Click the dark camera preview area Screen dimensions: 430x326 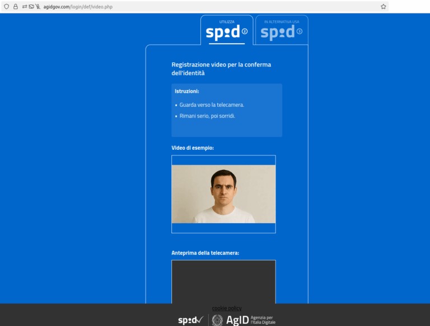tap(223, 281)
